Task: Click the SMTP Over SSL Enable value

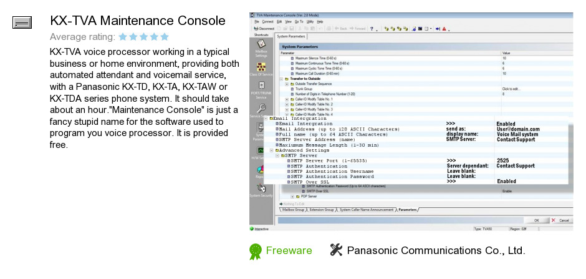Action: coord(507,191)
